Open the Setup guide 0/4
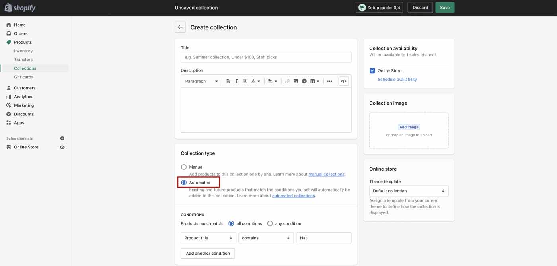The width and height of the screenshot is (557, 266). tap(379, 8)
